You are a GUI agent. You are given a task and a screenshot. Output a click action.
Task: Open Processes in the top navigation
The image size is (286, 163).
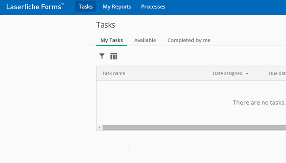[x=153, y=7]
